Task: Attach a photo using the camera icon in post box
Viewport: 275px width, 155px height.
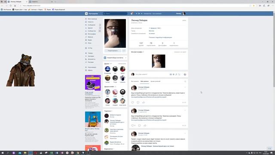Action: point(171,74)
